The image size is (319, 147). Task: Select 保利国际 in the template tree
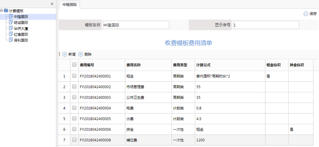point(21,40)
